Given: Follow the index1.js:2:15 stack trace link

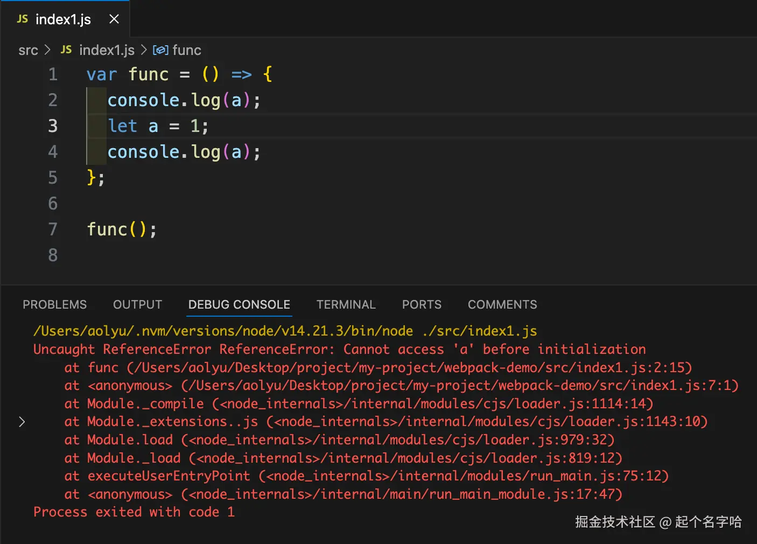Looking at the screenshot, I should [409, 368].
